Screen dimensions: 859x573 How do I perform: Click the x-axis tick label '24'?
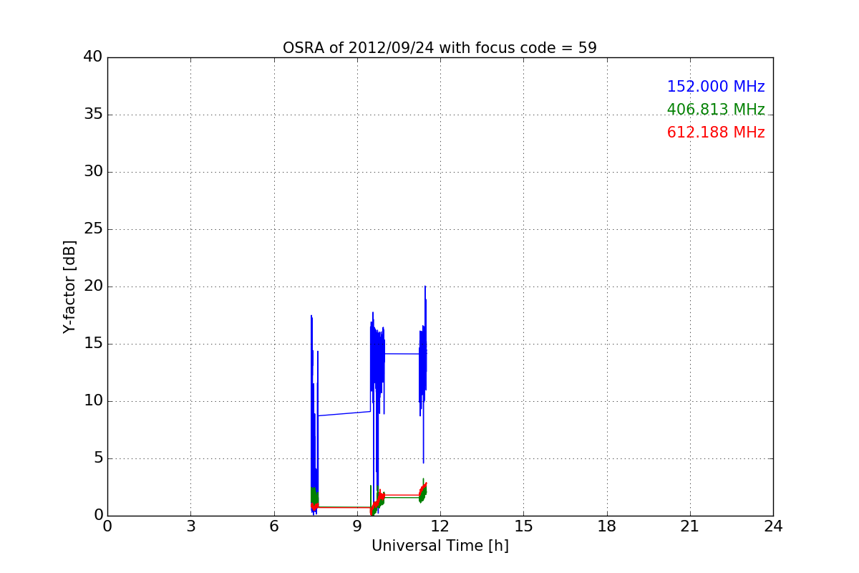pyautogui.click(x=773, y=526)
